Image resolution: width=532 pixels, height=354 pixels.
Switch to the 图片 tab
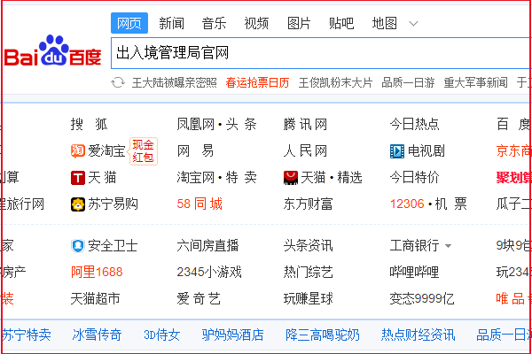coord(299,23)
